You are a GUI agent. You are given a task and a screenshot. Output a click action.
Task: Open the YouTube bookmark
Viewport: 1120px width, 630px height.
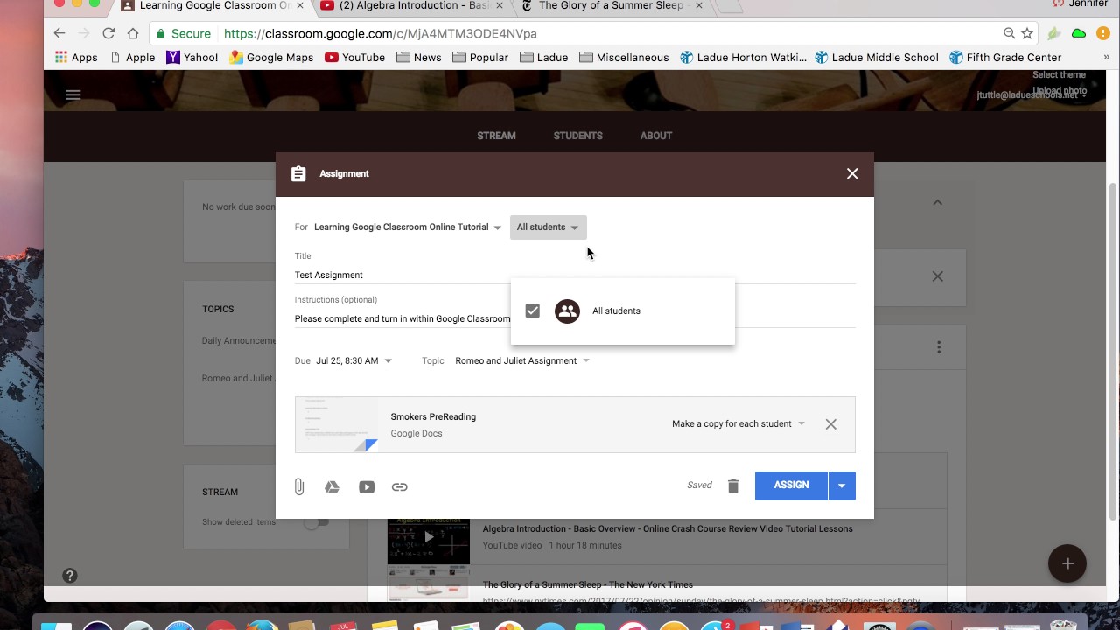coord(354,58)
